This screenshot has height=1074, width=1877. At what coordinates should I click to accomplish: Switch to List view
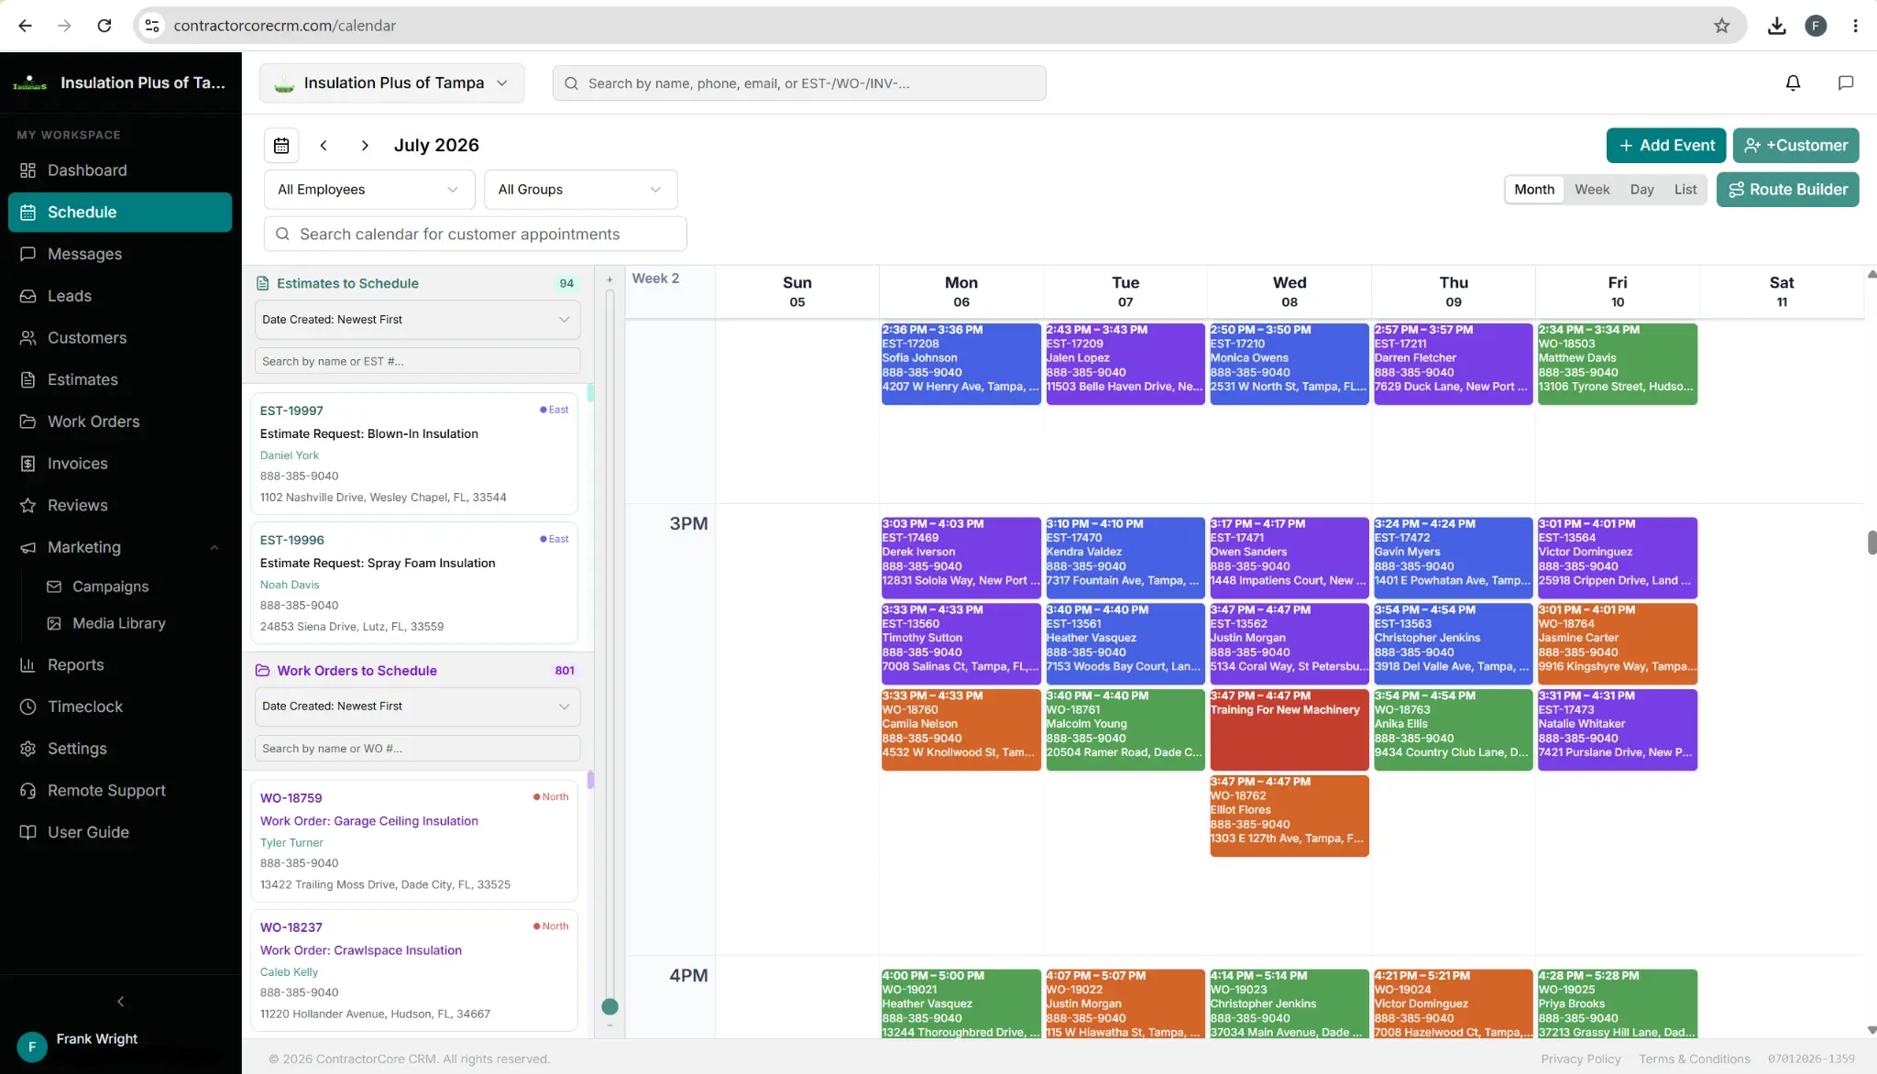(1685, 190)
